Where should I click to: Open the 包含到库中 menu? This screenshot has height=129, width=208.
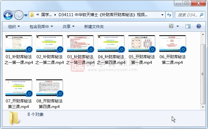tap(41, 27)
